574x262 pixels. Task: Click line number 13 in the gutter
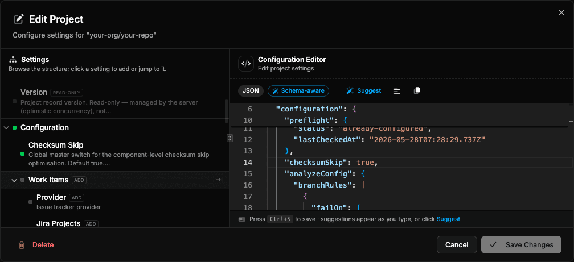(248, 151)
